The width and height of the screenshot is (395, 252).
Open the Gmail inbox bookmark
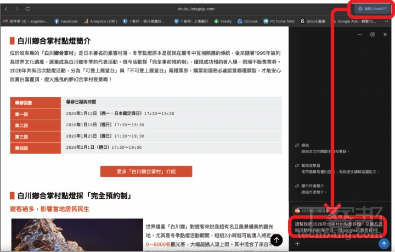pyautogui.click(x=25, y=21)
